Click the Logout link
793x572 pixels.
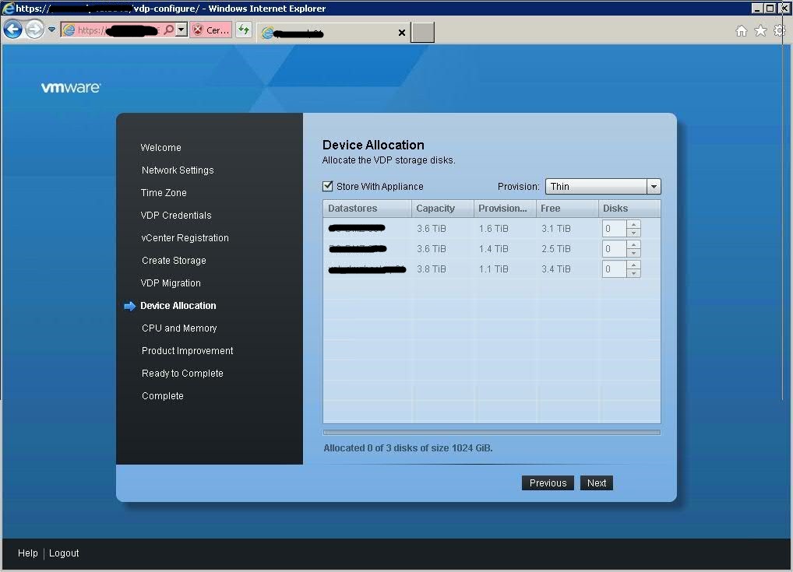coord(64,553)
